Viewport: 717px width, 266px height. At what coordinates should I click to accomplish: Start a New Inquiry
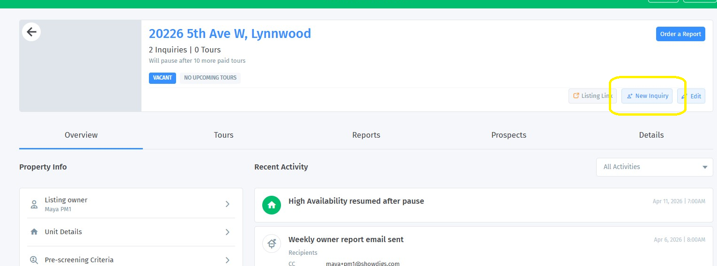[x=647, y=96]
